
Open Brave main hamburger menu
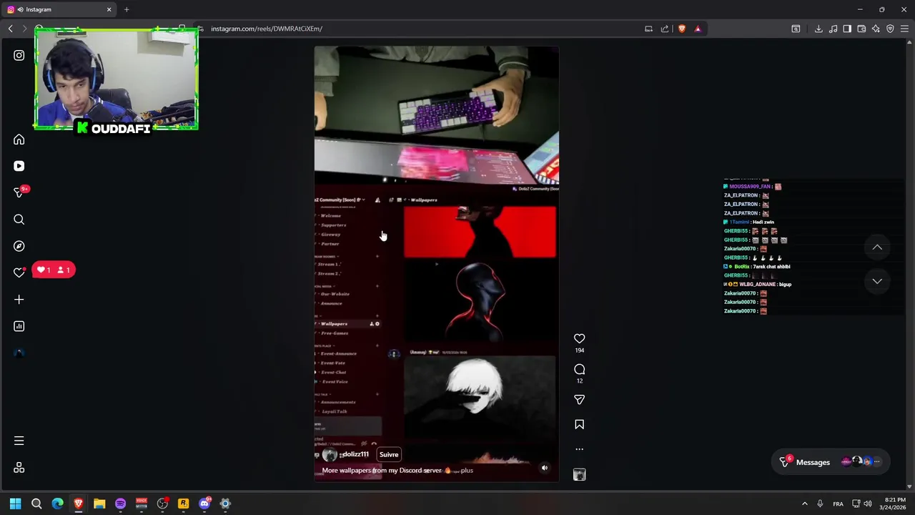click(904, 29)
